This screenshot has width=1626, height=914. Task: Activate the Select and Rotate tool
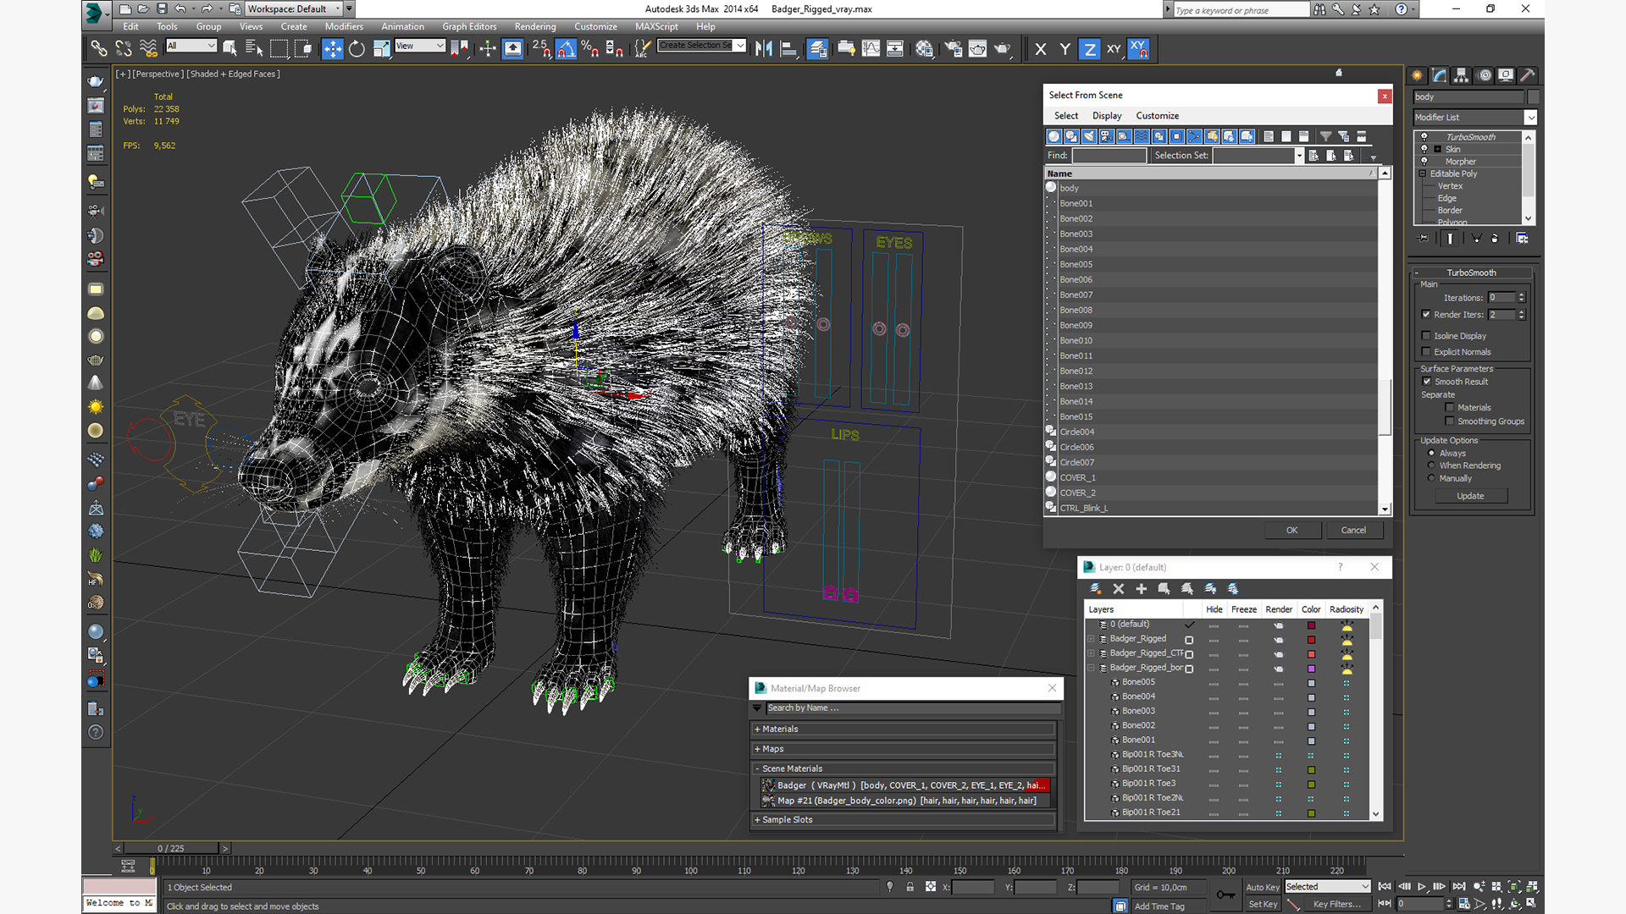357,49
